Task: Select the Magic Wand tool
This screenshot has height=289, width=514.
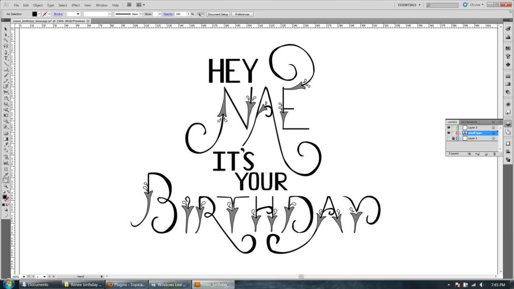Action: (6, 40)
